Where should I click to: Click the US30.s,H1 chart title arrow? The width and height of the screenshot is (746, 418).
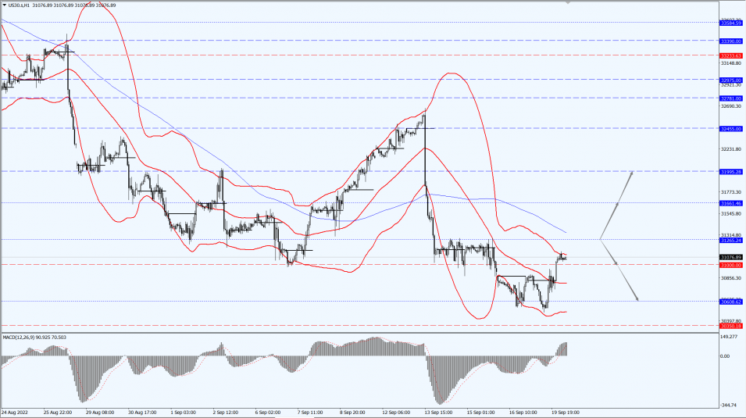coord(5,5)
